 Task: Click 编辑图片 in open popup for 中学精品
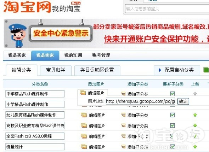(96, 93)
